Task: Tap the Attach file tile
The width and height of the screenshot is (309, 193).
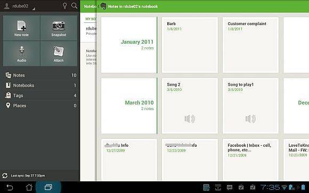Action: tap(59, 54)
